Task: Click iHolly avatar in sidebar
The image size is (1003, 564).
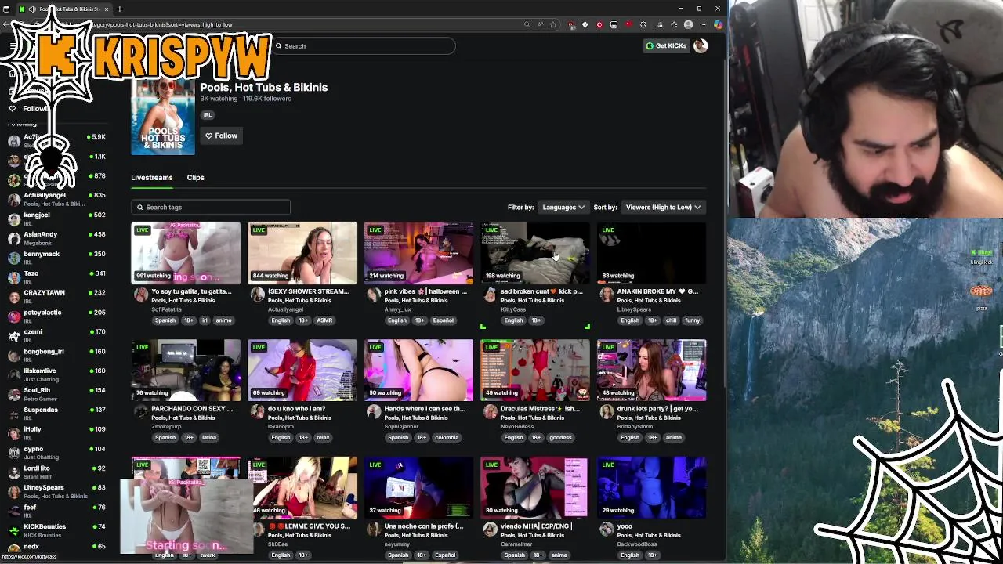Action: click(x=14, y=433)
